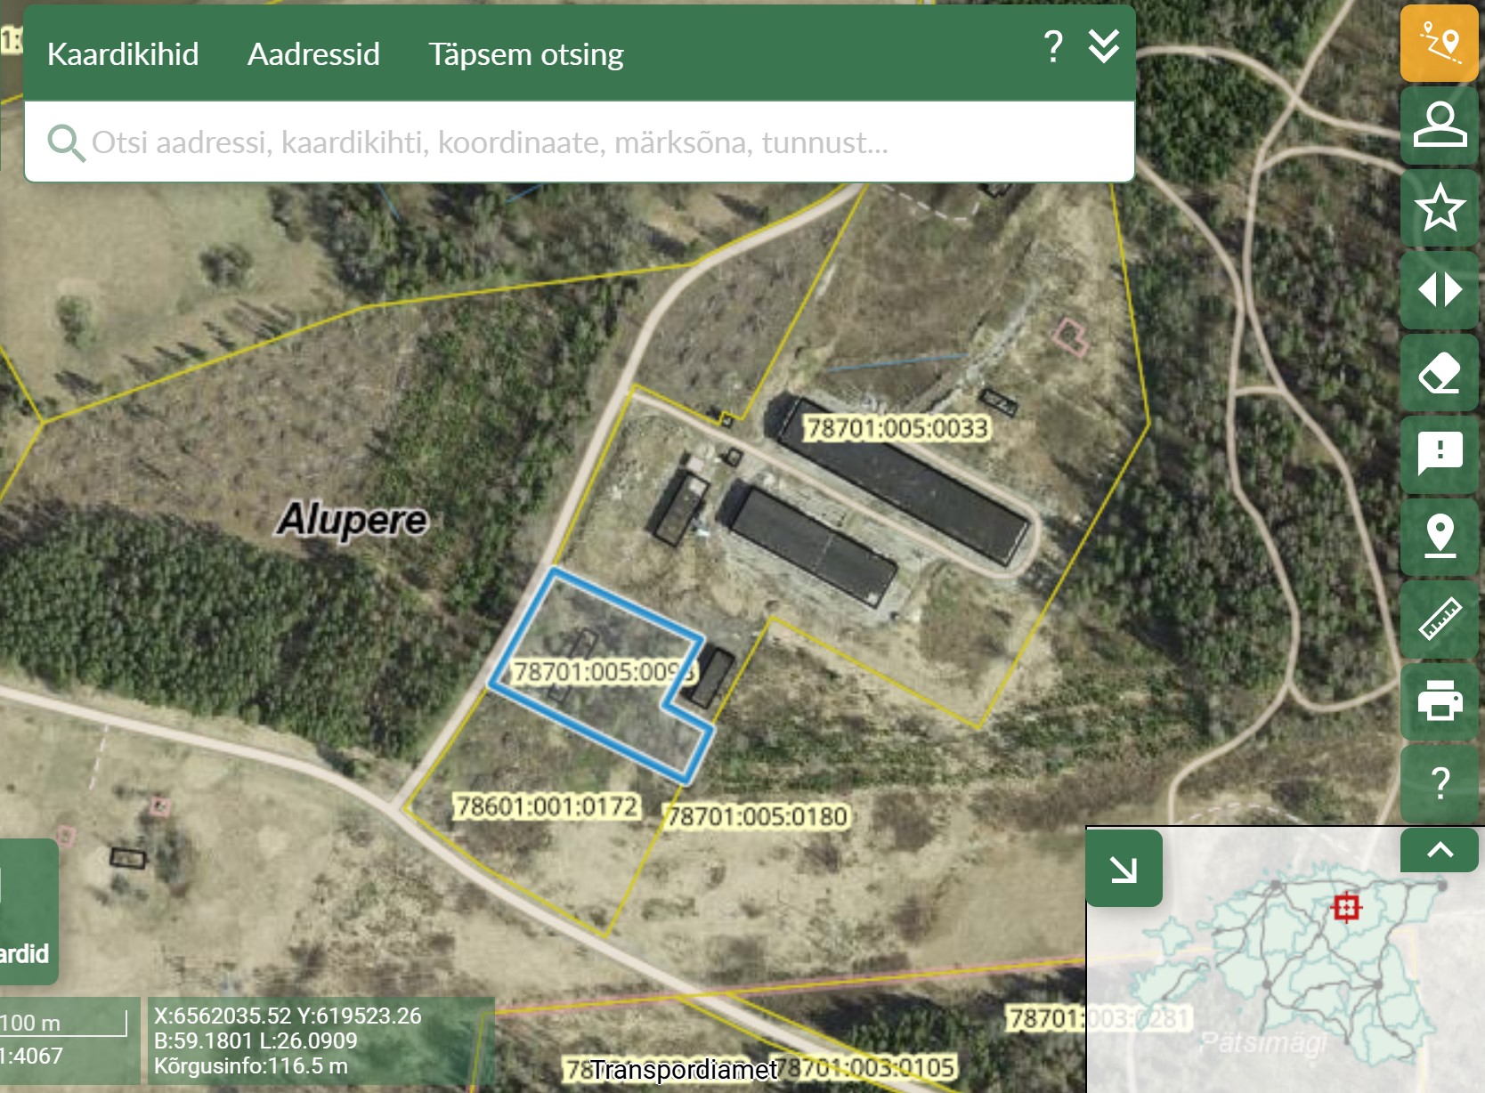Open the Kaardikihid tab

point(123,54)
